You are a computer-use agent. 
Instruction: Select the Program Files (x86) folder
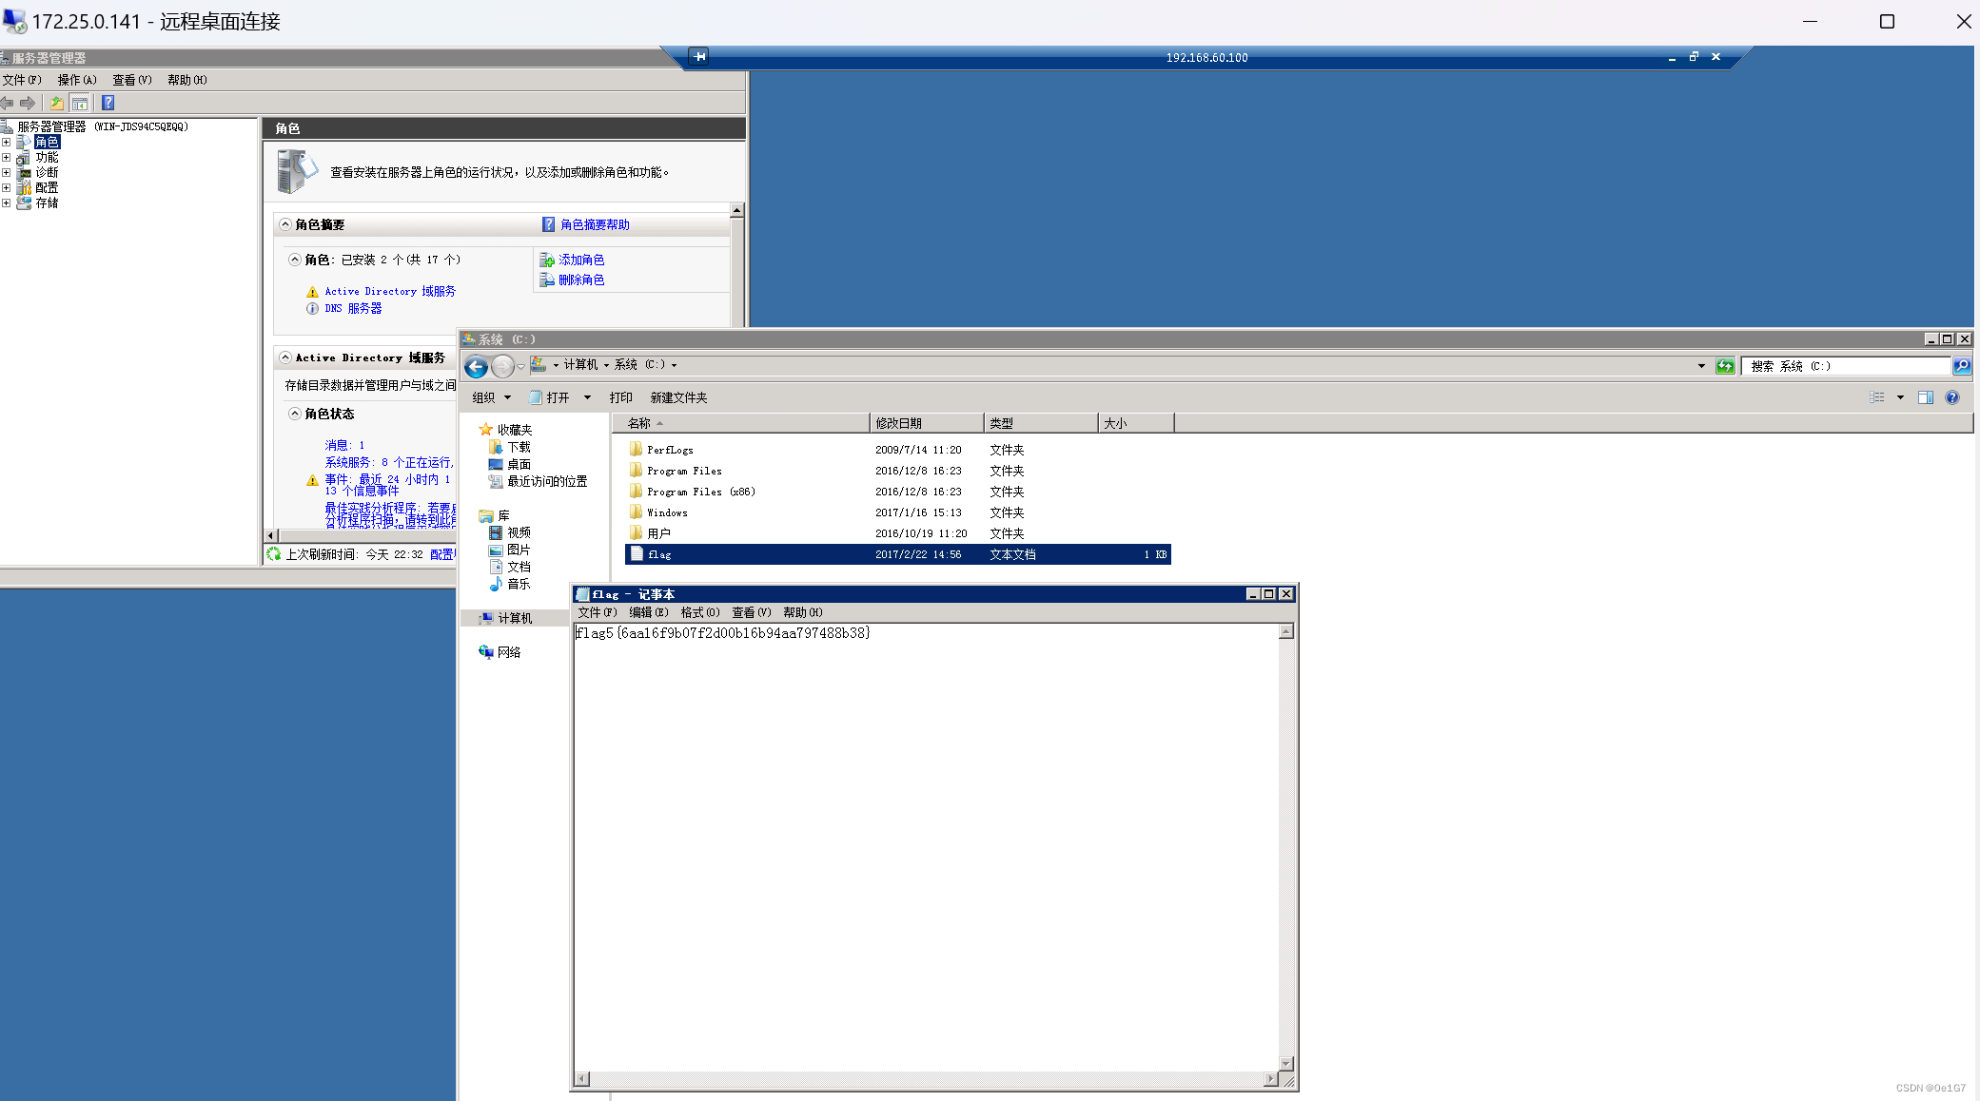pyautogui.click(x=700, y=492)
